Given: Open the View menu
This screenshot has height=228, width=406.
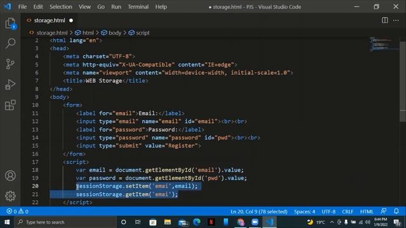Looking at the screenshot, I should [x=84, y=7].
